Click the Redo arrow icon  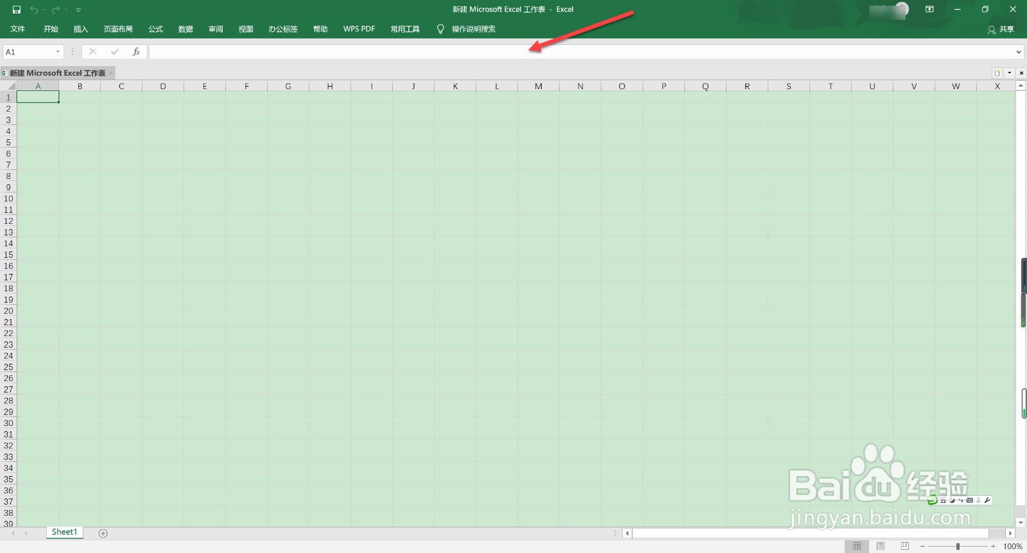(55, 10)
